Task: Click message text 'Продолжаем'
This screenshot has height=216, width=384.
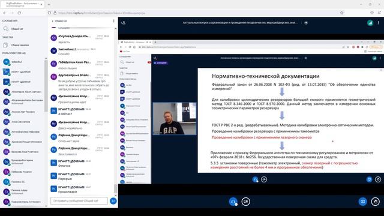Action: (x=67, y=192)
